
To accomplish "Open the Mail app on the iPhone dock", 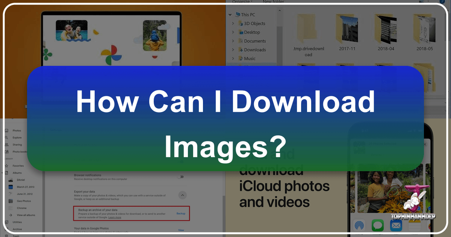I will [x=396, y=226].
